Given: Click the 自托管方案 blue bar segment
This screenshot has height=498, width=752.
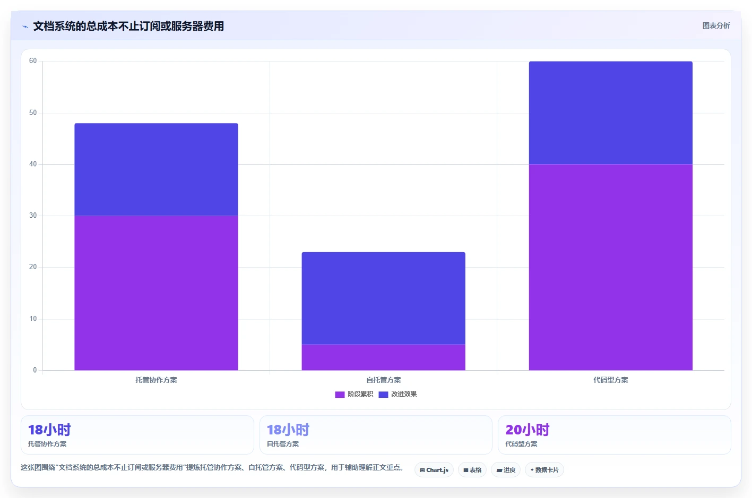Looking at the screenshot, I should coord(383,298).
